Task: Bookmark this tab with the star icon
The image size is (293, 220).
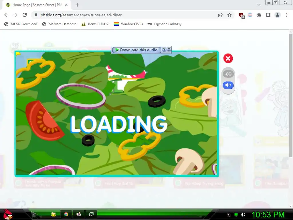Action: tap(229, 15)
